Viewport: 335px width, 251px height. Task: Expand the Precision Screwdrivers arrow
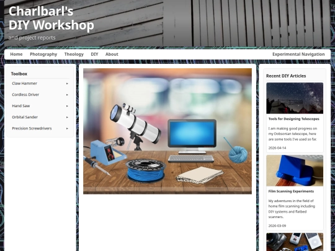pyautogui.click(x=67, y=128)
